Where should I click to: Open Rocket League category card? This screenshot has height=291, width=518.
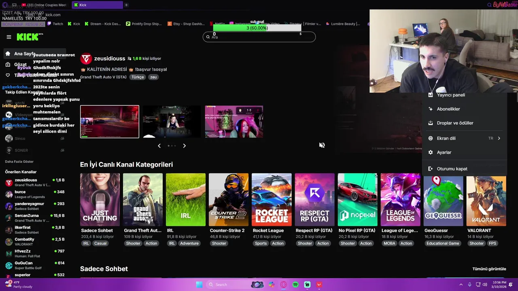[x=272, y=200]
